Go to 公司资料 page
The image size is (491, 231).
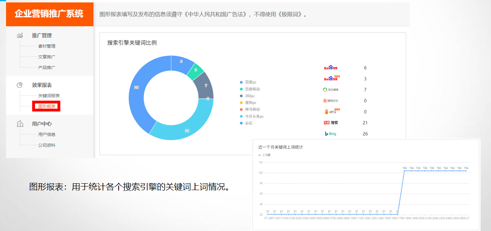[x=47, y=145]
